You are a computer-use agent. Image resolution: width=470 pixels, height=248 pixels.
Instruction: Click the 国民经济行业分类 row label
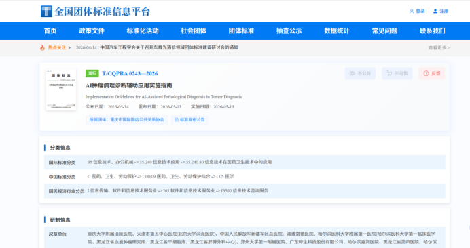tap(67, 191)
